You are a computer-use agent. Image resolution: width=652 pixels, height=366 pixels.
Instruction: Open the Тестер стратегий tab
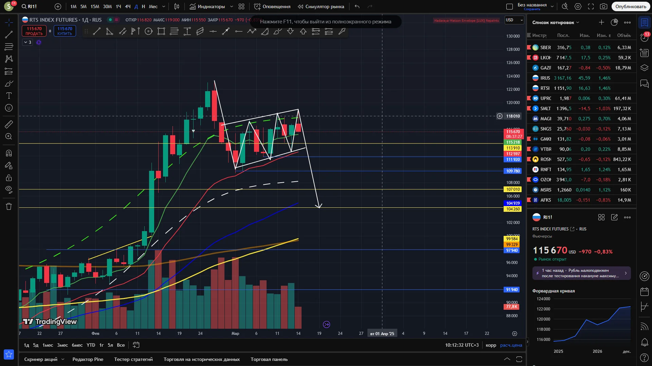coord(133,359)
